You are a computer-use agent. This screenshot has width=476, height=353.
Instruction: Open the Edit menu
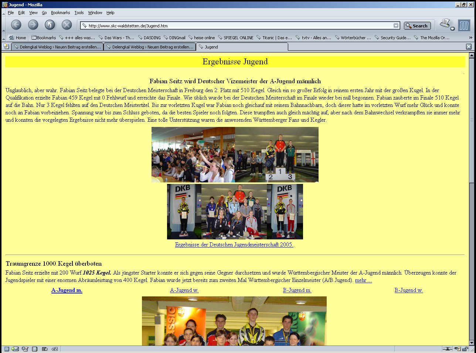[x=21, y=13]
